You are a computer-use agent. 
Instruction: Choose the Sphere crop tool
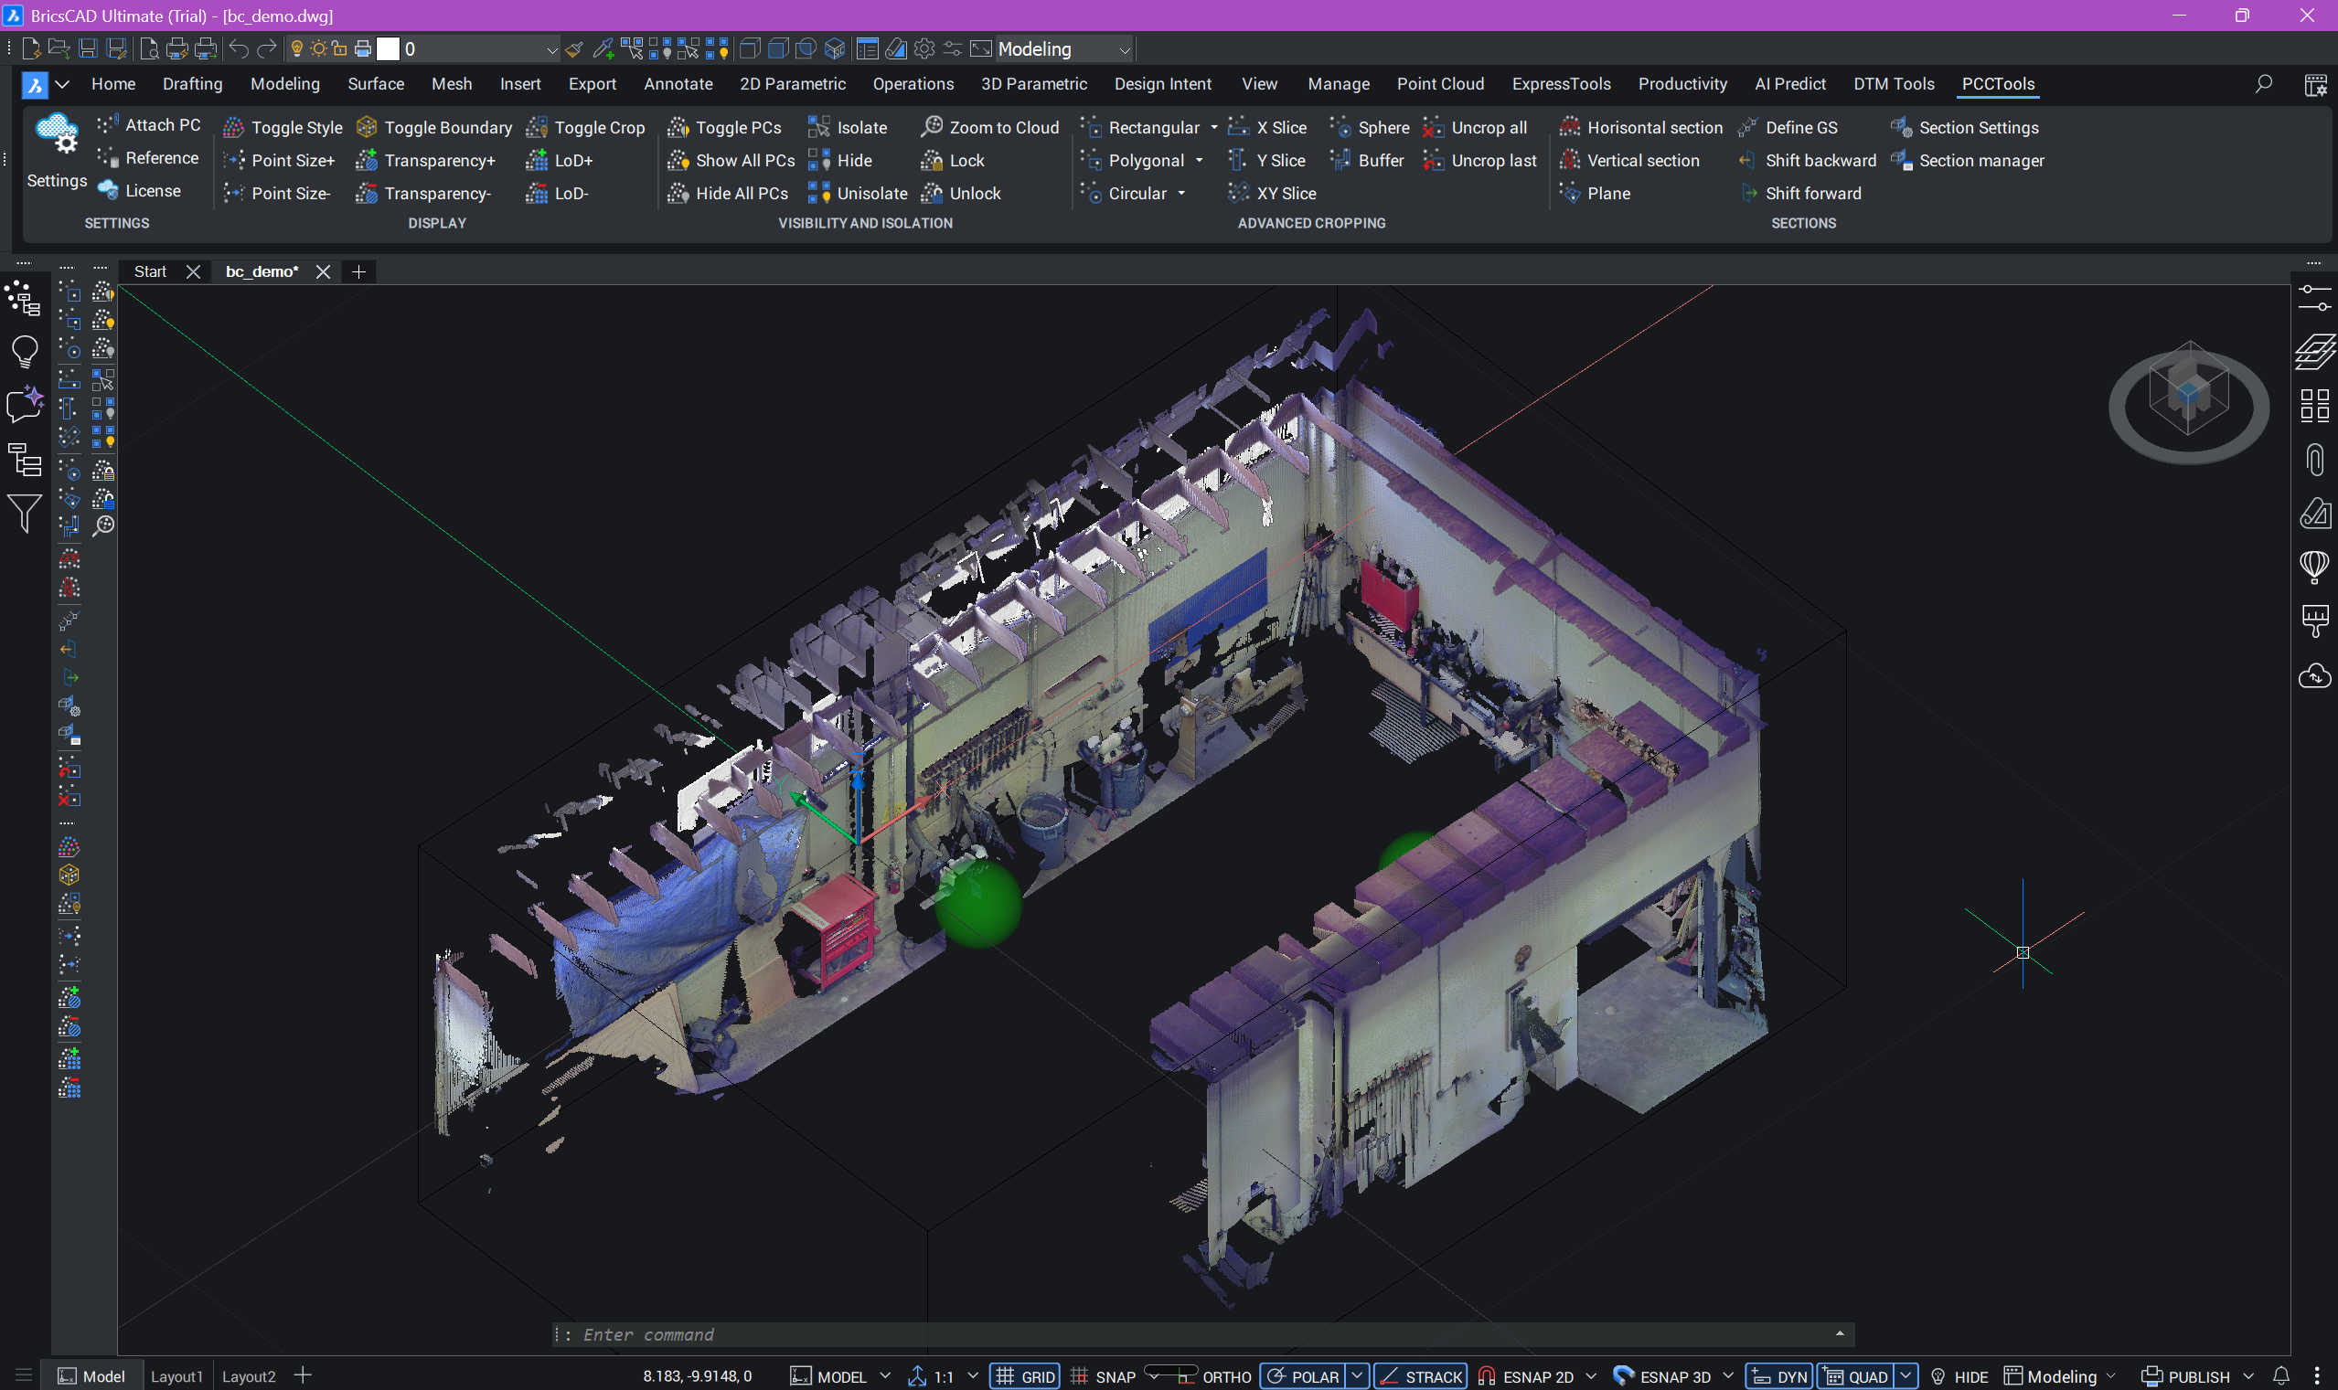[1369, 127]
